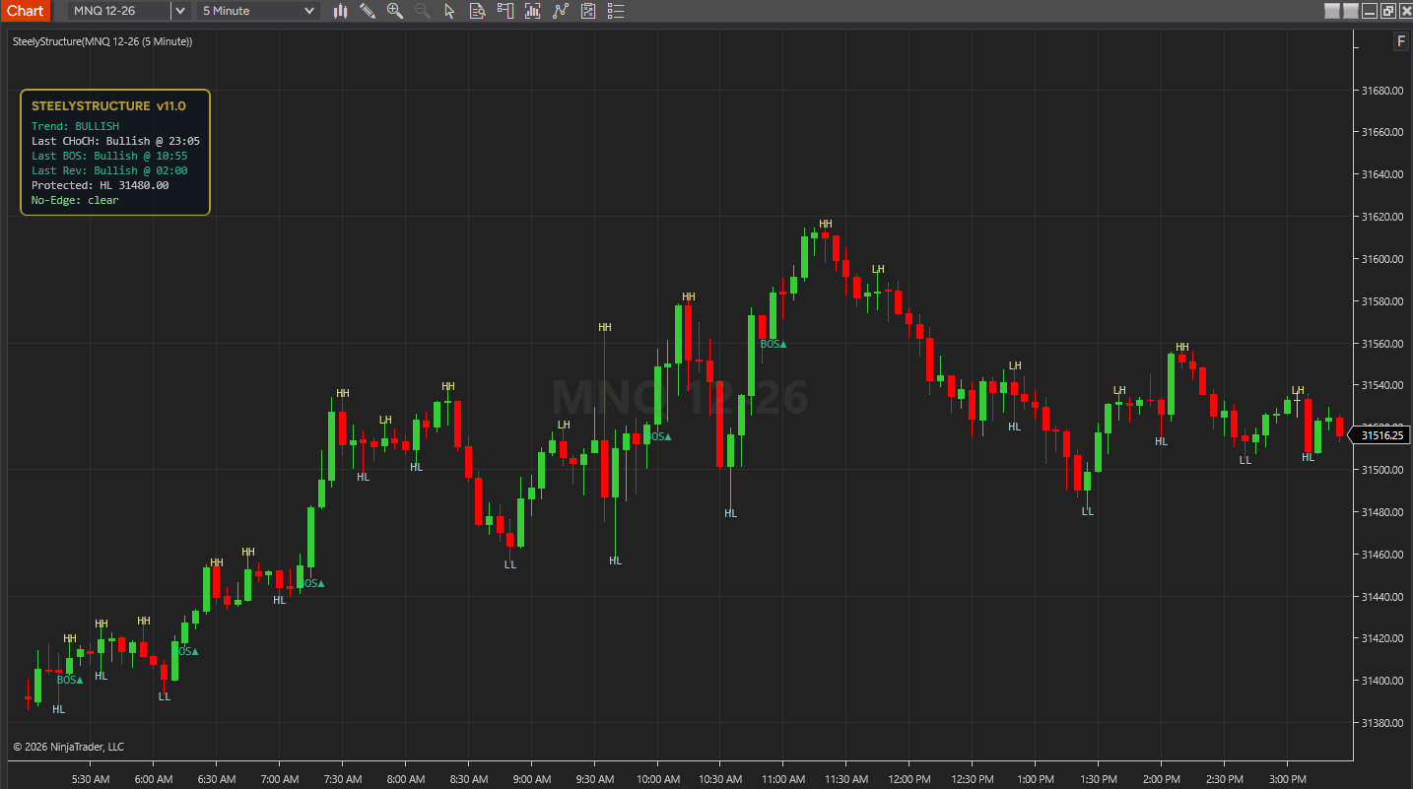
Task: Click the 12:00 PM time axis label
Action: tap(908, 779)
